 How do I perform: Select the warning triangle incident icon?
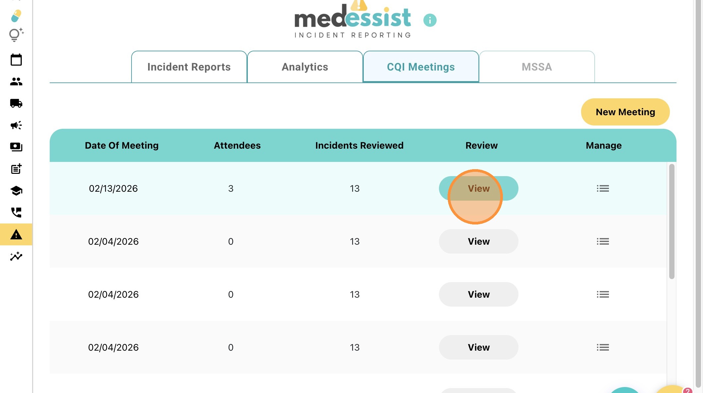click(16, 235)
